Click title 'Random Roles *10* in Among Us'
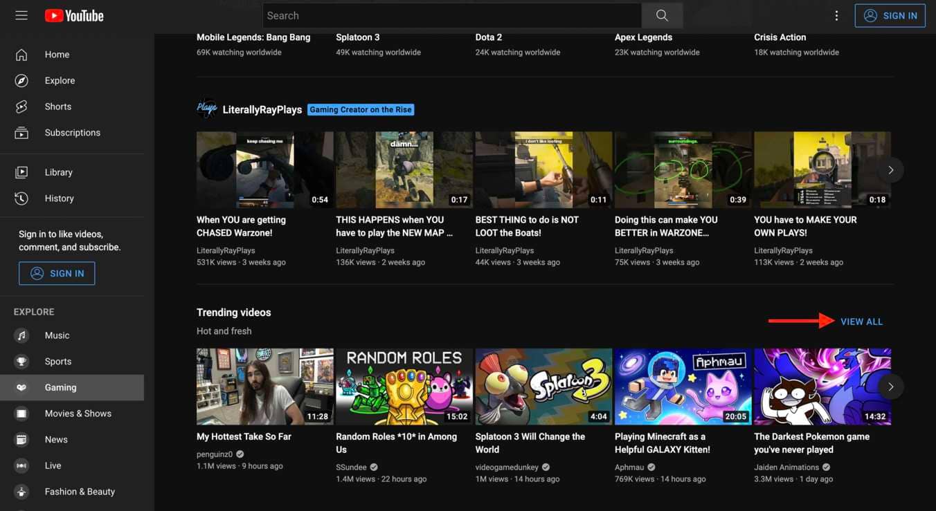The width and height of the screenshot is (936, 511). pyautogui.click(x=396, y=443)
